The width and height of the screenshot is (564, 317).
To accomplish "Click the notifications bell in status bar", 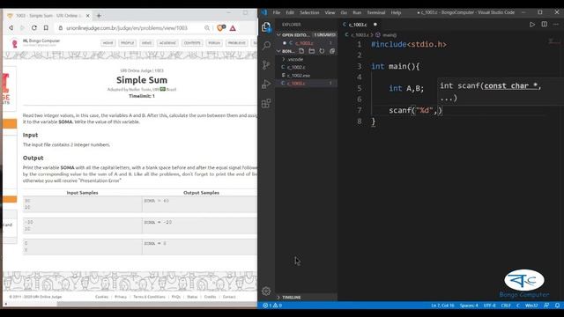I will click(557, 306).
